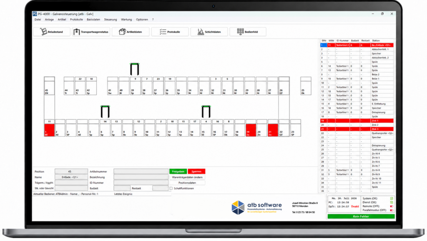Select red station 1 BE in plant layout
The image size is (427, 241).
(49, 130)
